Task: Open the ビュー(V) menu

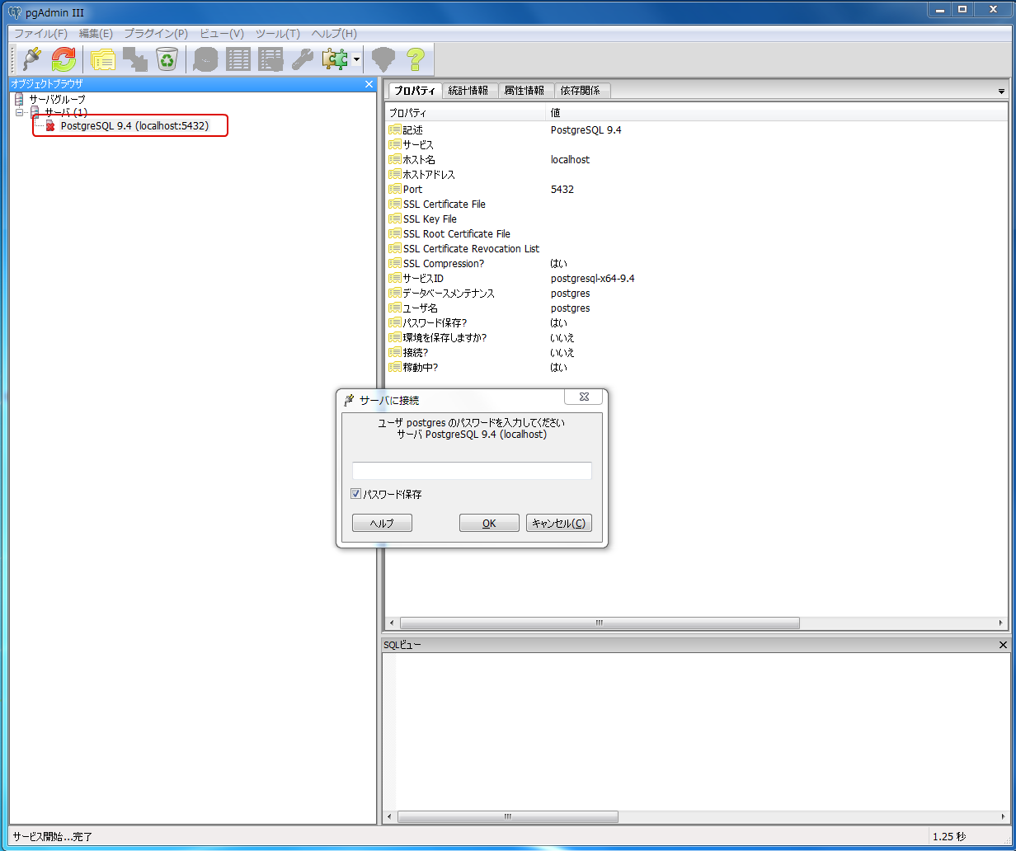Action: click(x=222, y=34)
